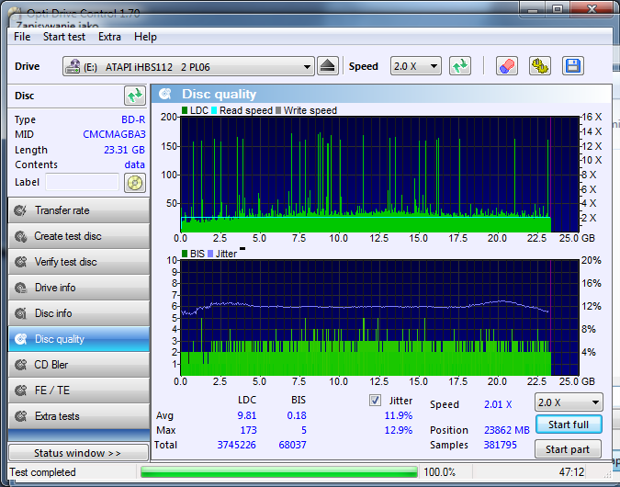Click the LDC total 3745226
This screenshot has width=620, height=487.
point(236,445)
